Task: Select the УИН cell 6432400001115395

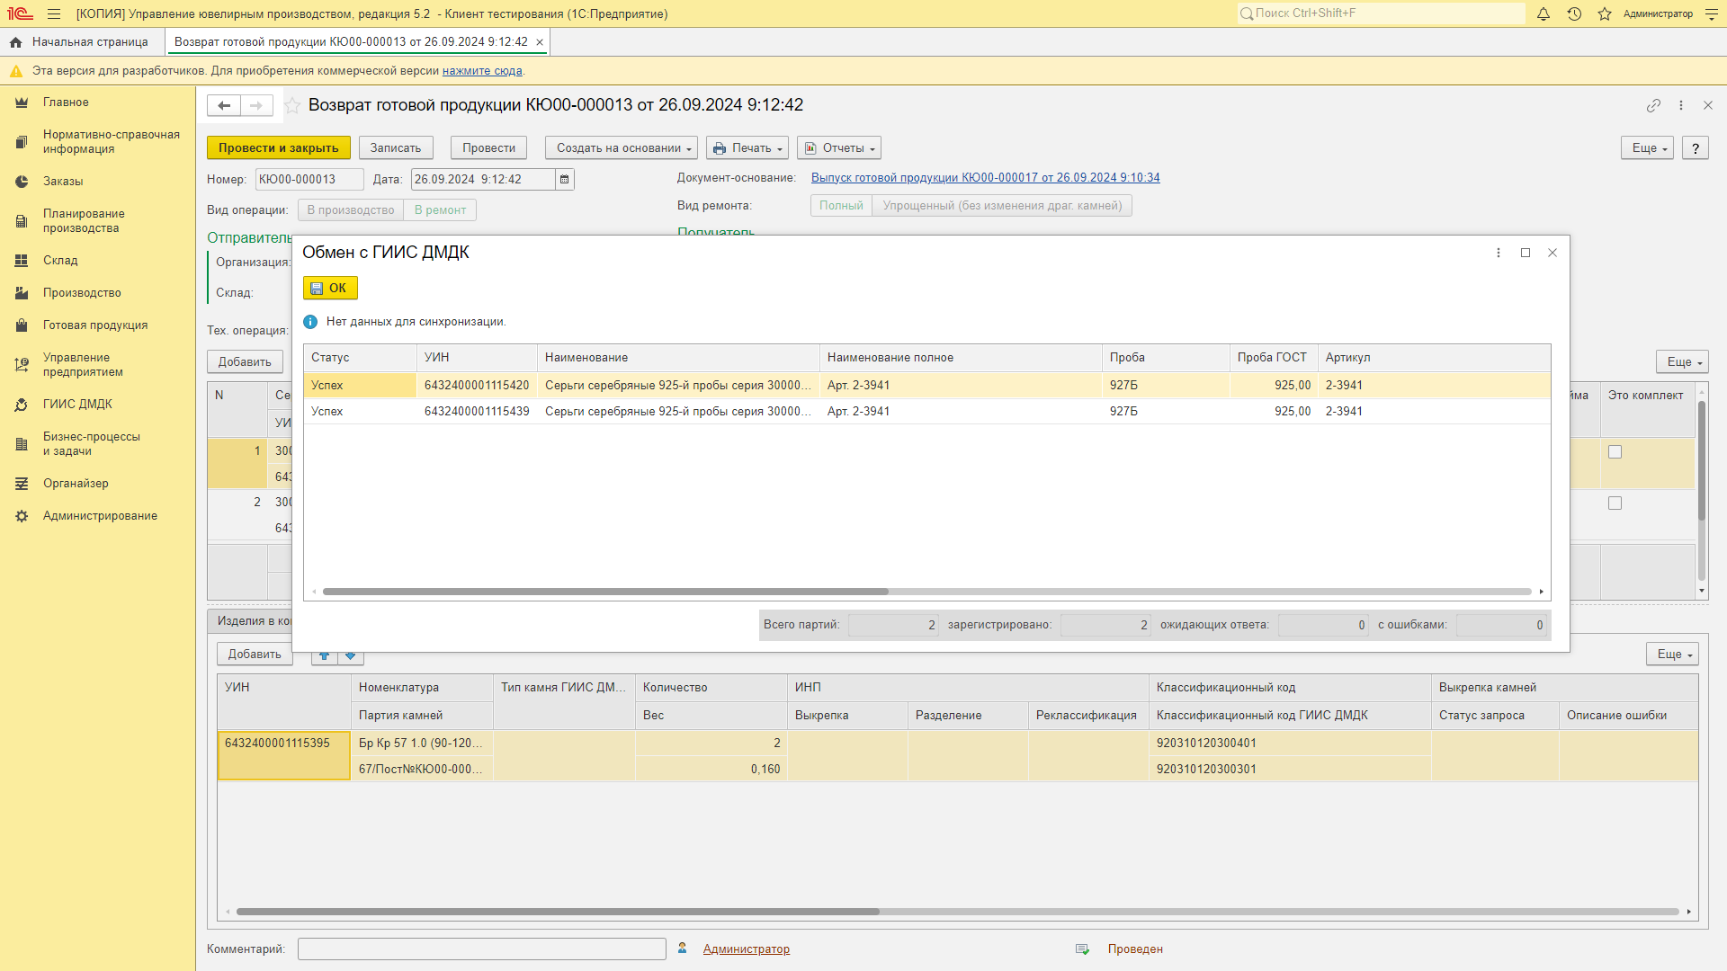Action: pos(283,755)
